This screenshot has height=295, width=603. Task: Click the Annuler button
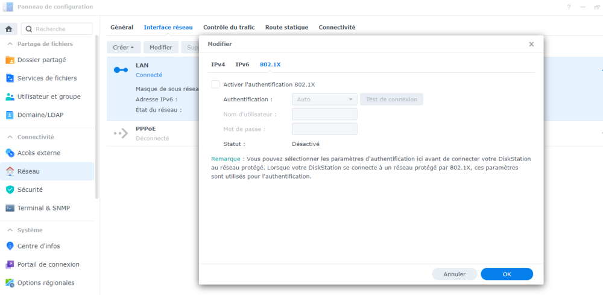pos(454,274)
